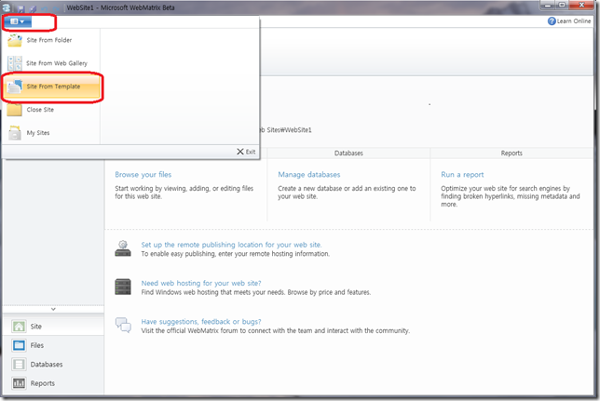600x401 pixels.
Task: Click the Site From Folder icon
Action: (15, 40)
